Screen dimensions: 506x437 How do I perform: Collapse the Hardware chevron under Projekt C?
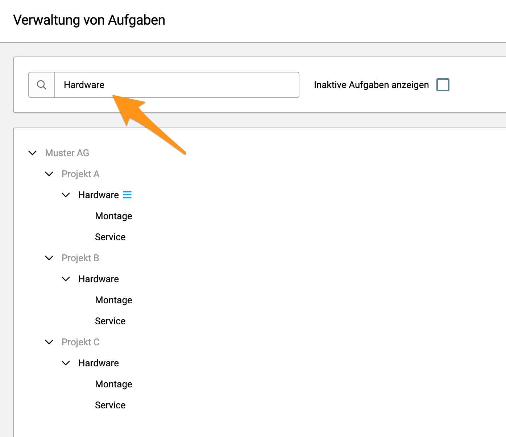click(66, 363)
